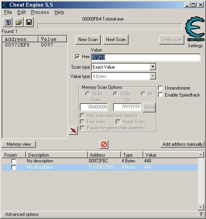This screenshot has height=219, width=206.
Task: Click the Type column header
Action: pyautogui.click(x=132, y=155)
